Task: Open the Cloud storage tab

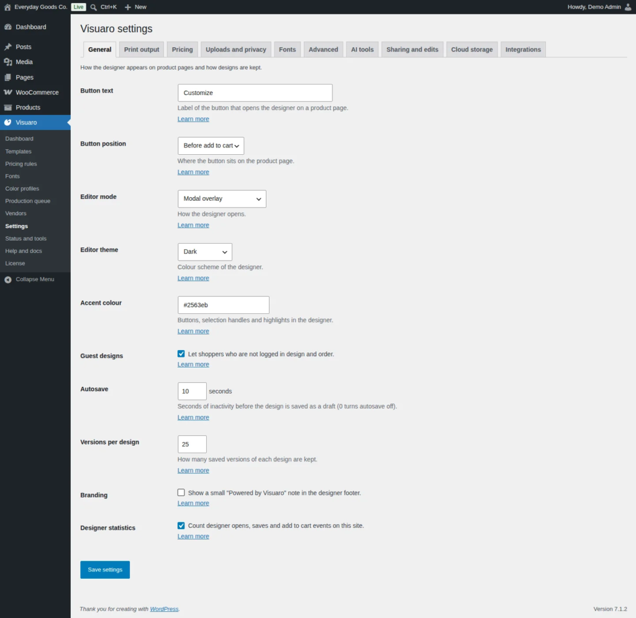Action: click(472, 50)
